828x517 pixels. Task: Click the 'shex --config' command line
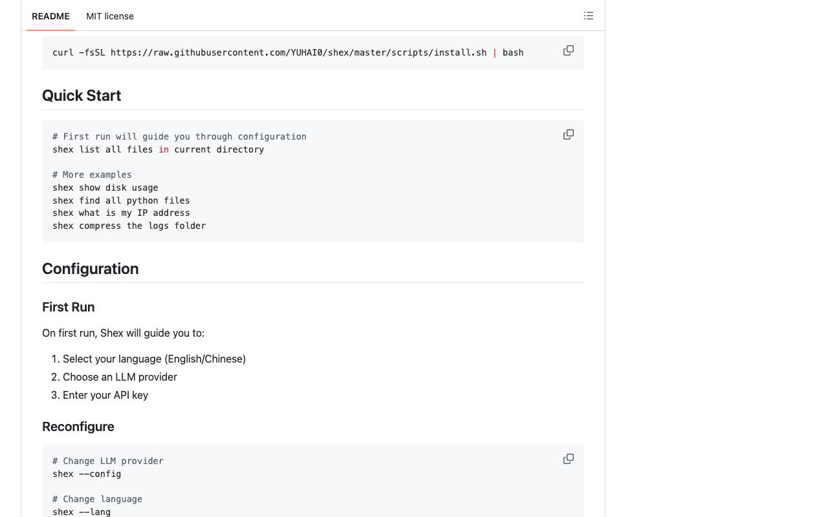click(87, 474)
